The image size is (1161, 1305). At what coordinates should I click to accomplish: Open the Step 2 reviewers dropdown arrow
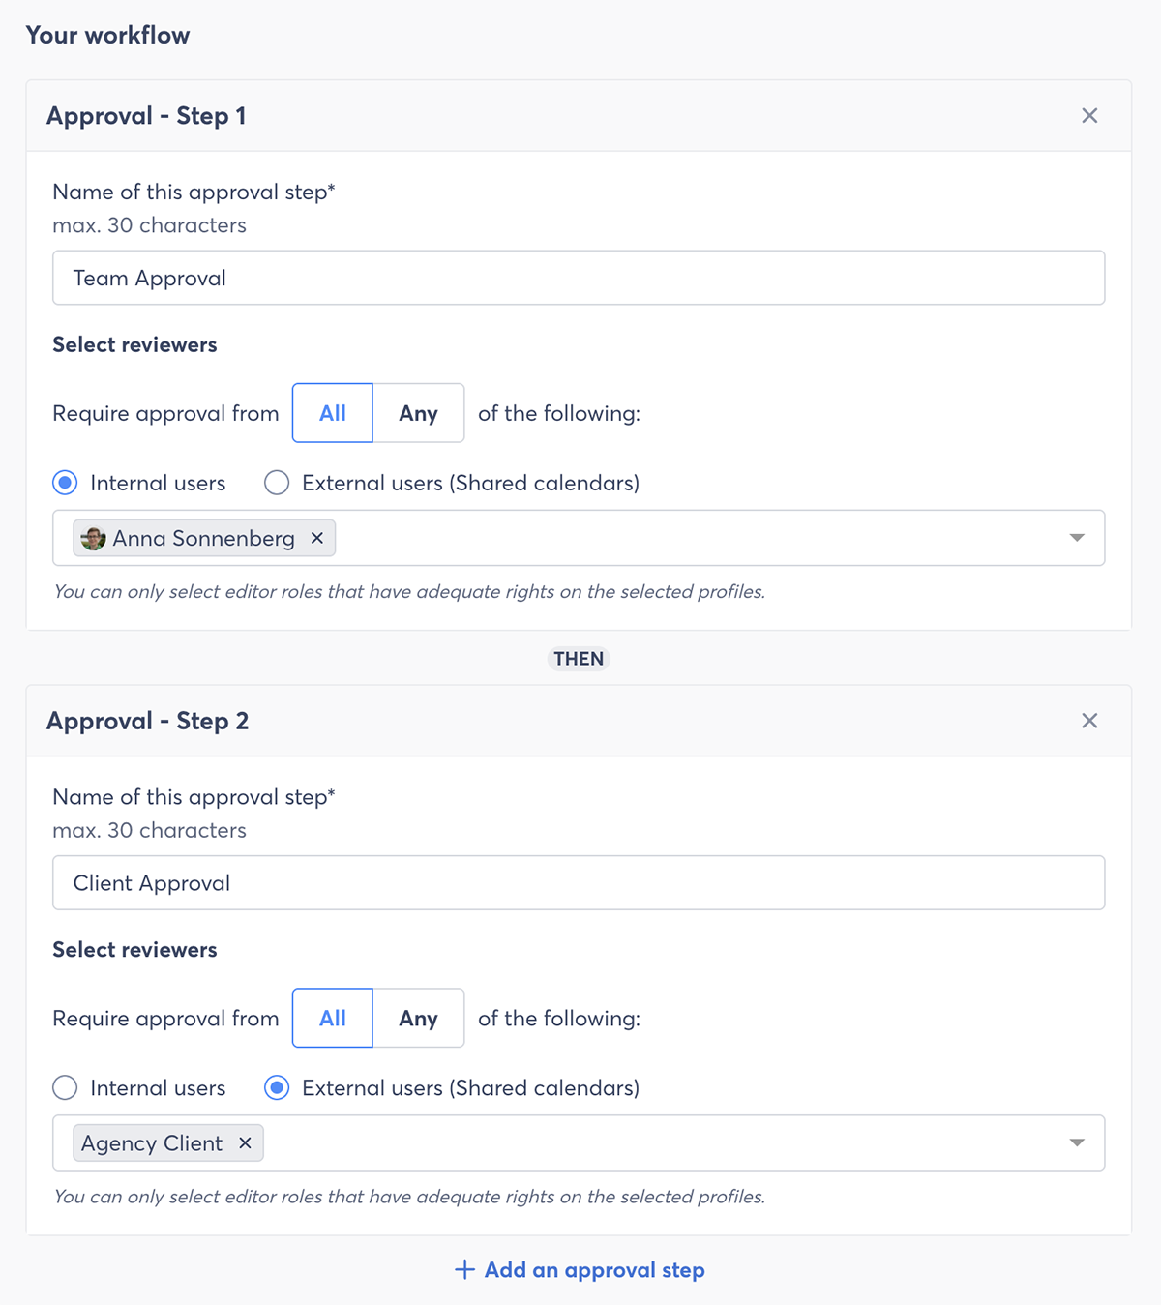coord(1077,1143)
